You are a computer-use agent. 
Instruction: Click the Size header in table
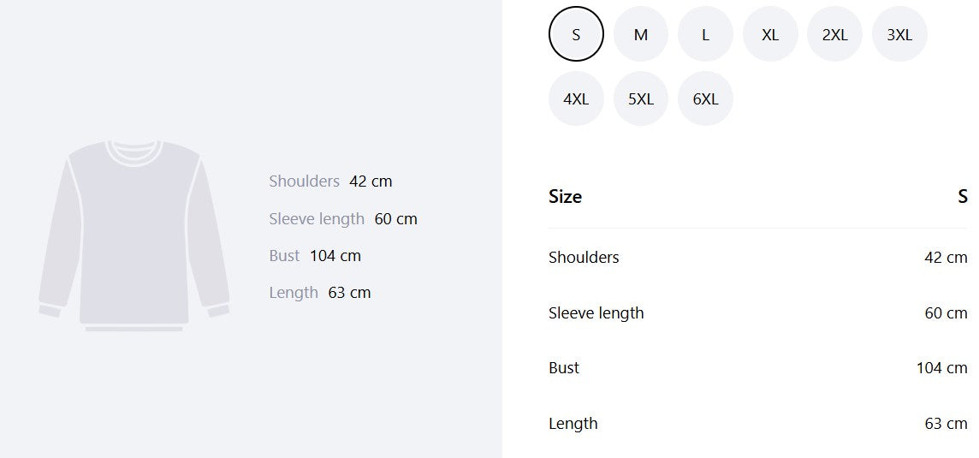(565, 196)
